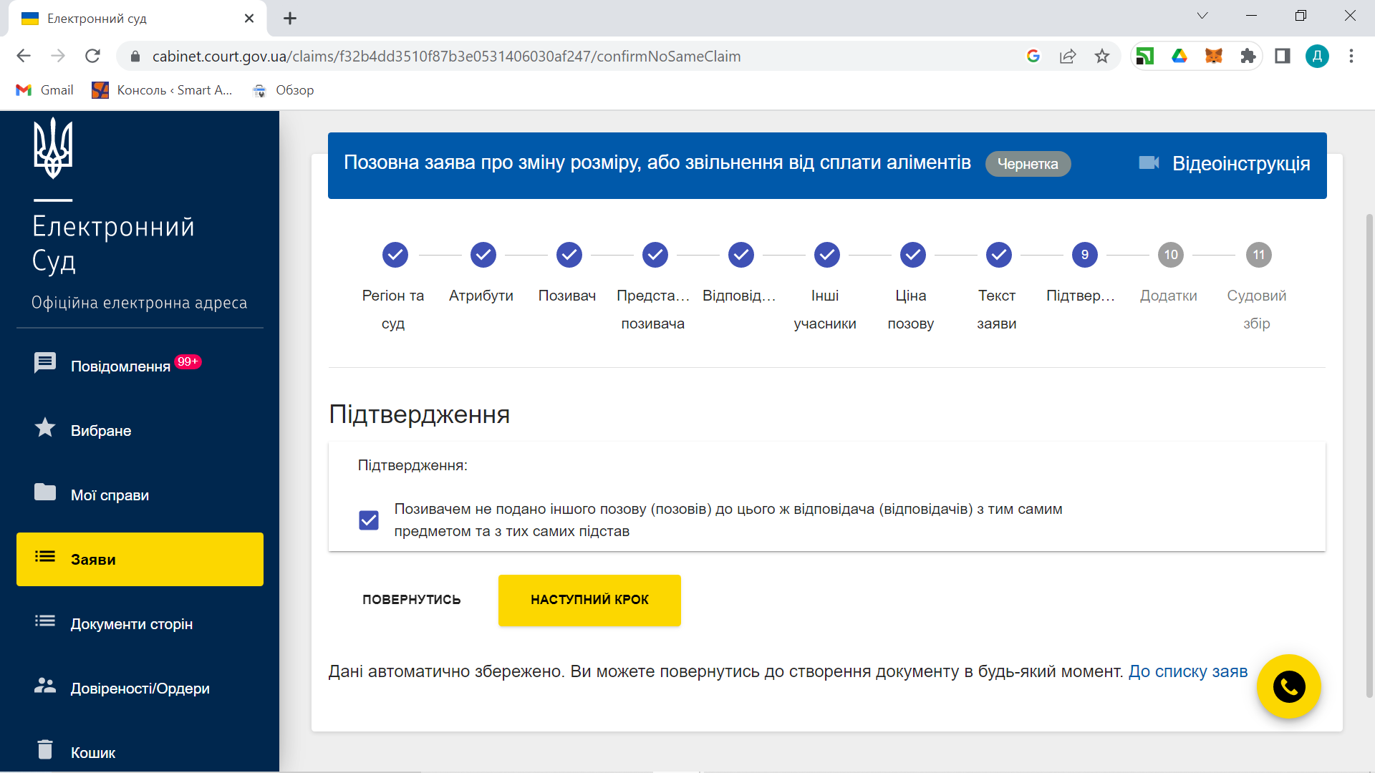Open the MetaMask fox extension
This screenshot has width=1375, height=773.
tap(1213, 56)
